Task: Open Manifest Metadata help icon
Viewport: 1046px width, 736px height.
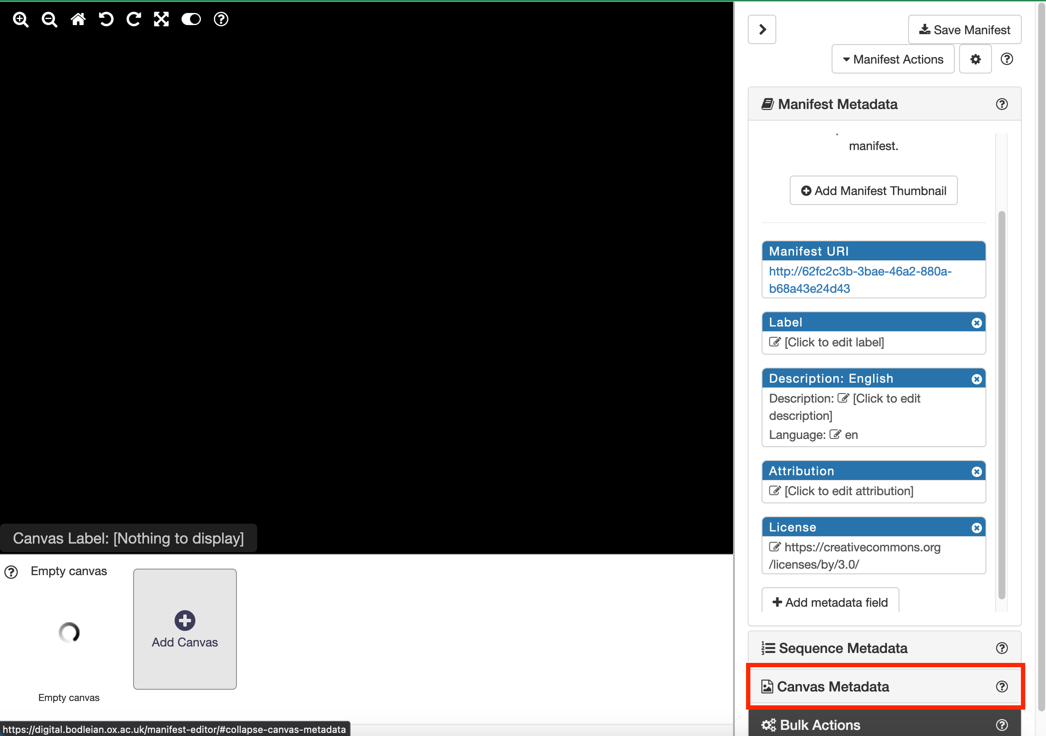Action: [1001, 104]
